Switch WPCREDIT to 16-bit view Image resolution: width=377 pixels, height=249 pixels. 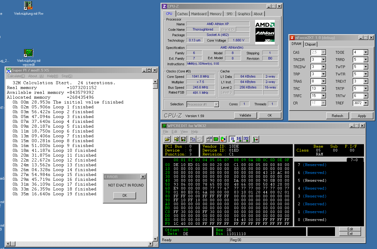(x=239, y=139)
